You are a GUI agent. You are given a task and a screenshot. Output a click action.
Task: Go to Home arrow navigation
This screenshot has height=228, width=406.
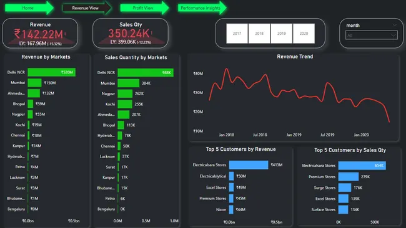coord(29,8)
